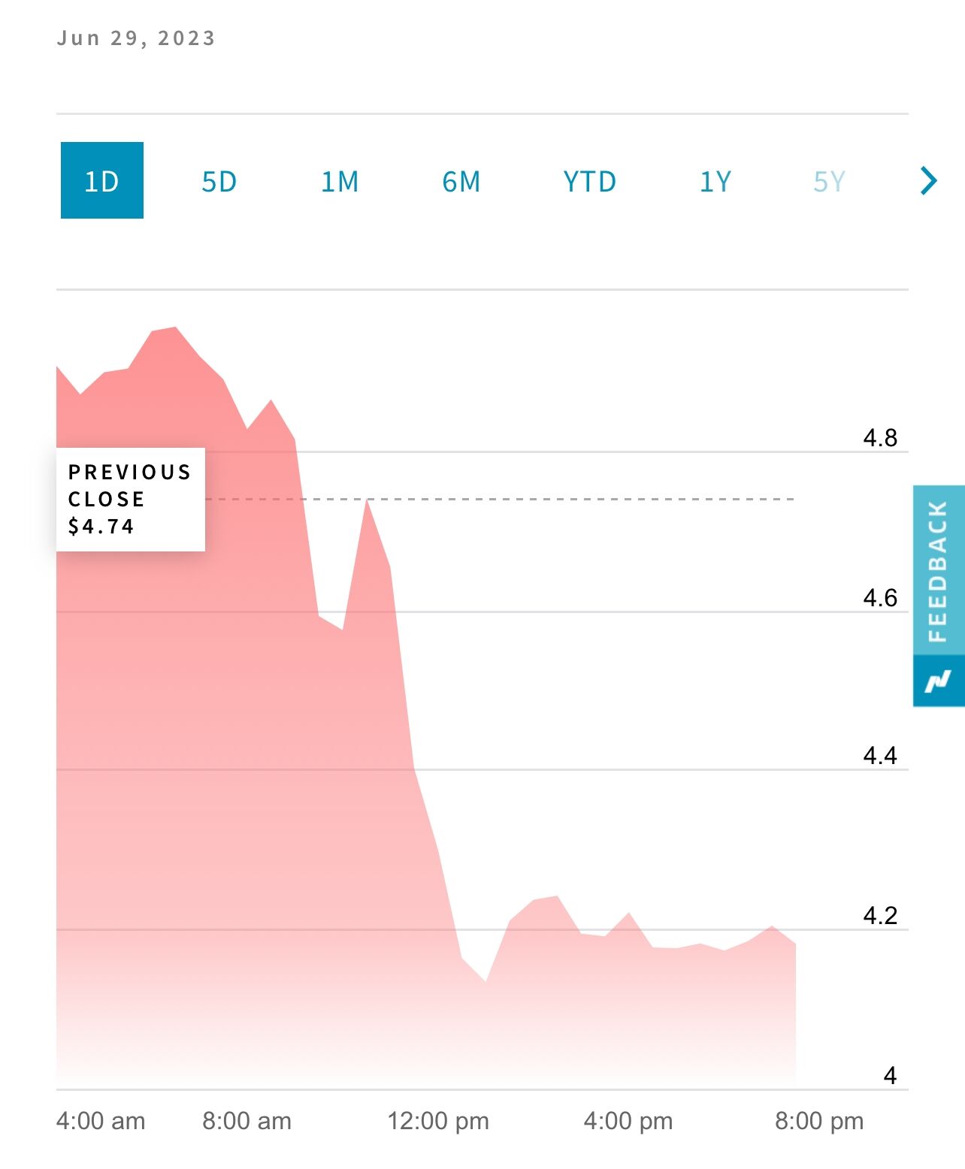
Task: Click the 12:00 pm time axis label
Action: pyautogui.click(x=438, y=1121)
